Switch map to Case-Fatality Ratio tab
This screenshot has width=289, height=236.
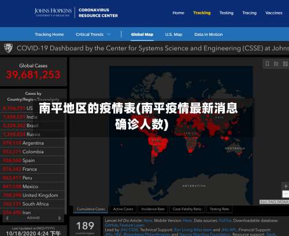[187, 209]
